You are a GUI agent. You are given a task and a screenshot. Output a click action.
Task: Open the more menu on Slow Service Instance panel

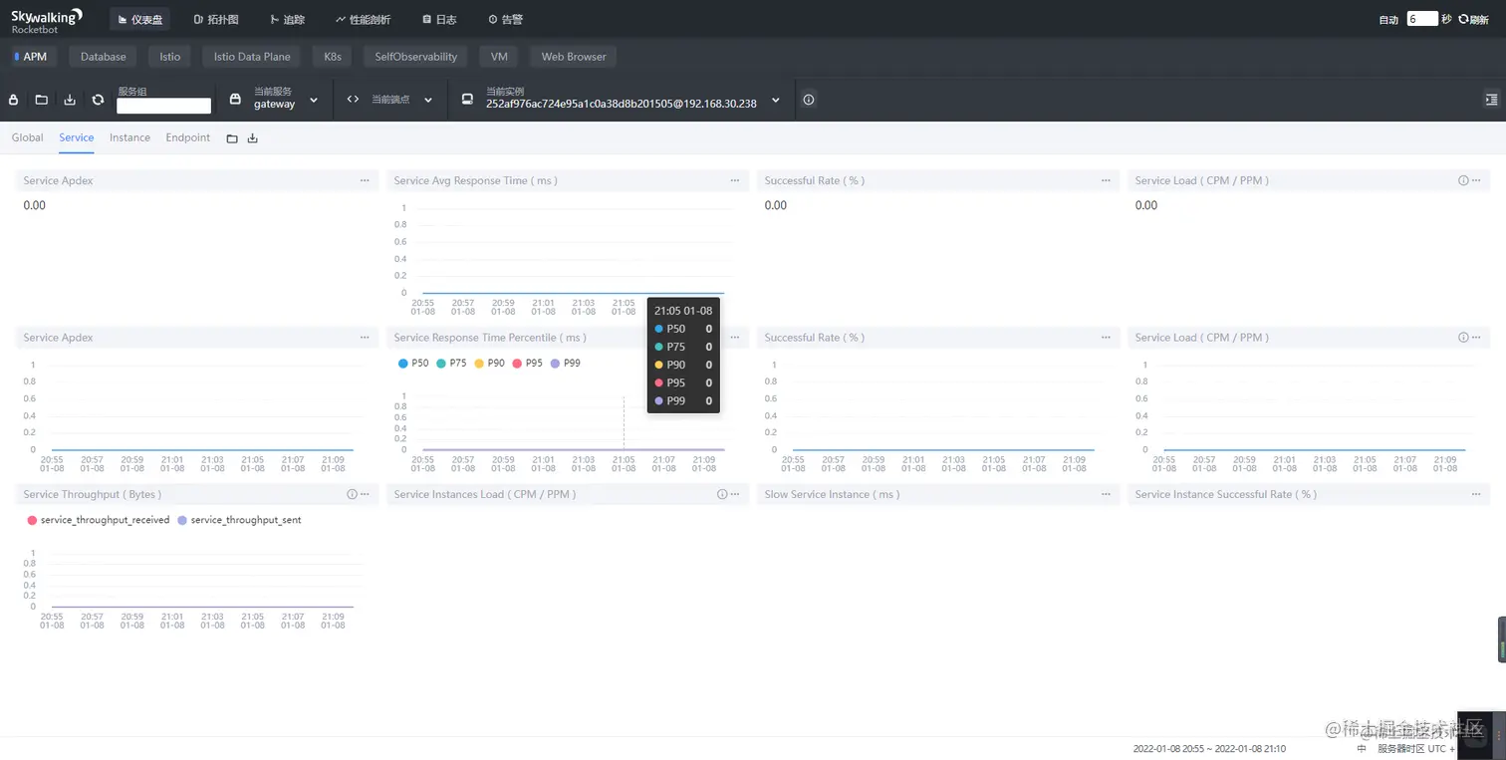coord(1106,494)
